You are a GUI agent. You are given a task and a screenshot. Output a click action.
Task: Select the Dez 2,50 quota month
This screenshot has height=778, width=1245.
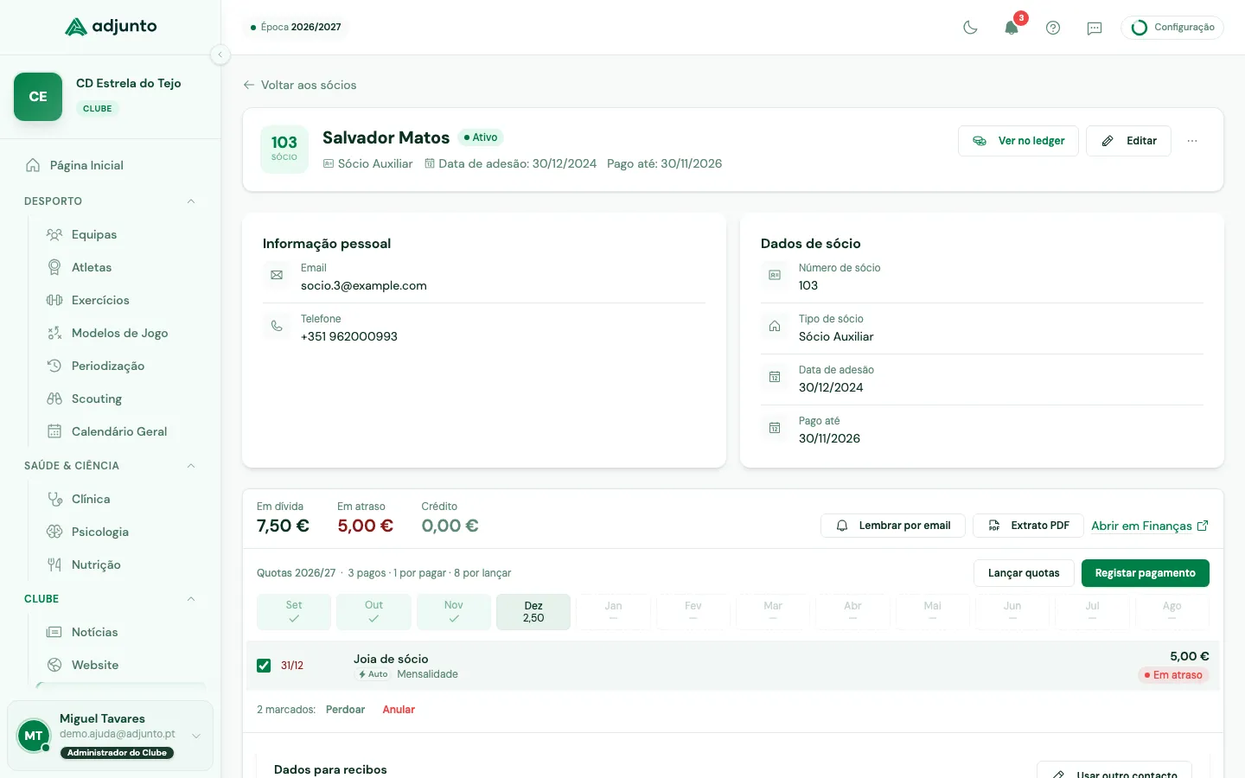tap(533, 612)
